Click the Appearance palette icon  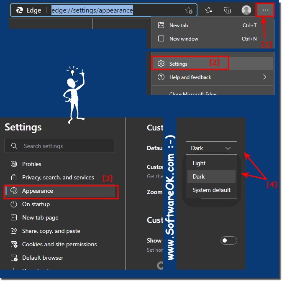click(x=14, y=191)
